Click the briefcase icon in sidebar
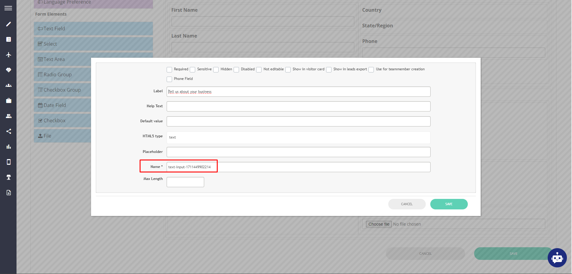Screen dimensions: 572x274 (x=8, y=100)
